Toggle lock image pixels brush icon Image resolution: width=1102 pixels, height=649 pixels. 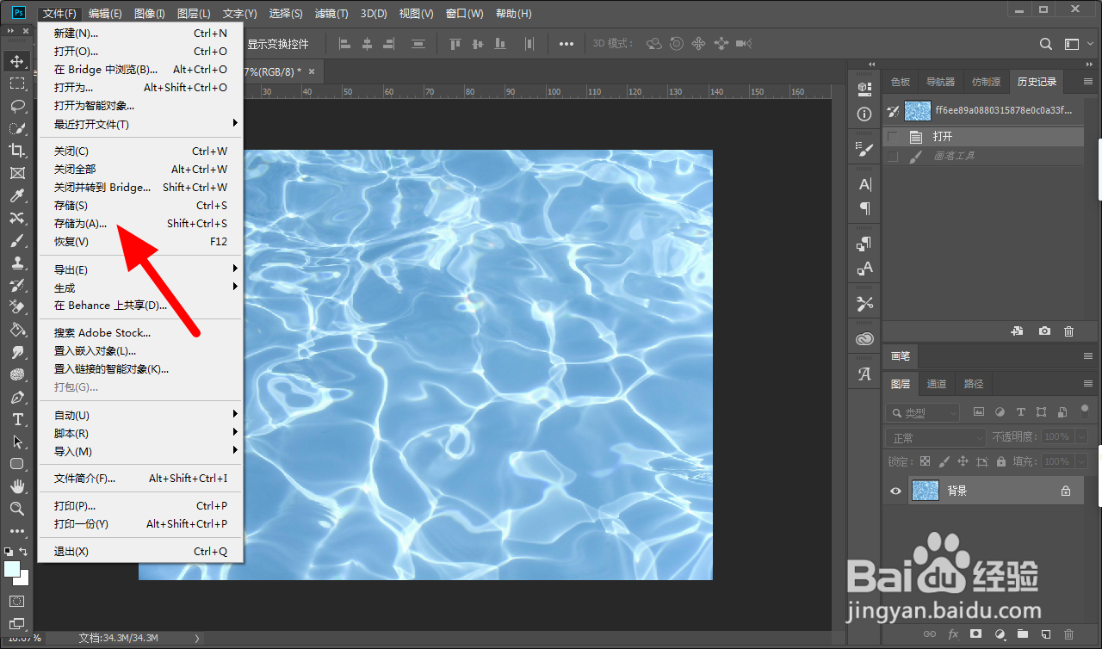pos(944,461)
